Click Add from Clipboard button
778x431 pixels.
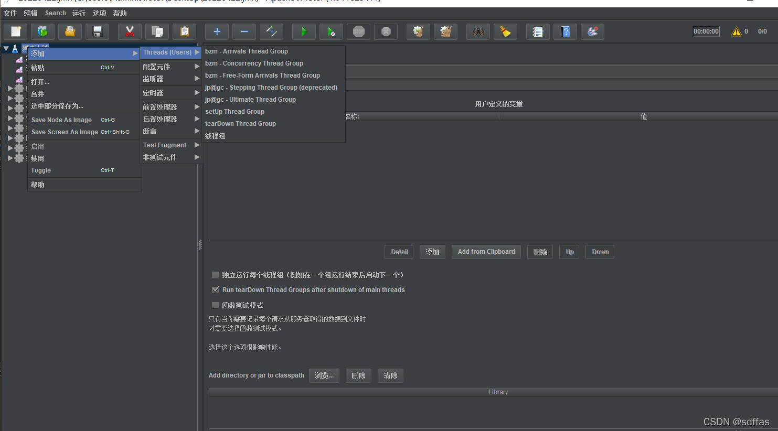486,252
